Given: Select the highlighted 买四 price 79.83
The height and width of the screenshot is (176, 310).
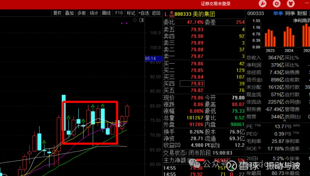Looking at the screenshot, I should coord(192,84).
